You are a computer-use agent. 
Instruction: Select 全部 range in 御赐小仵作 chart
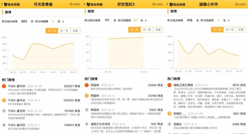click(241, 30)
